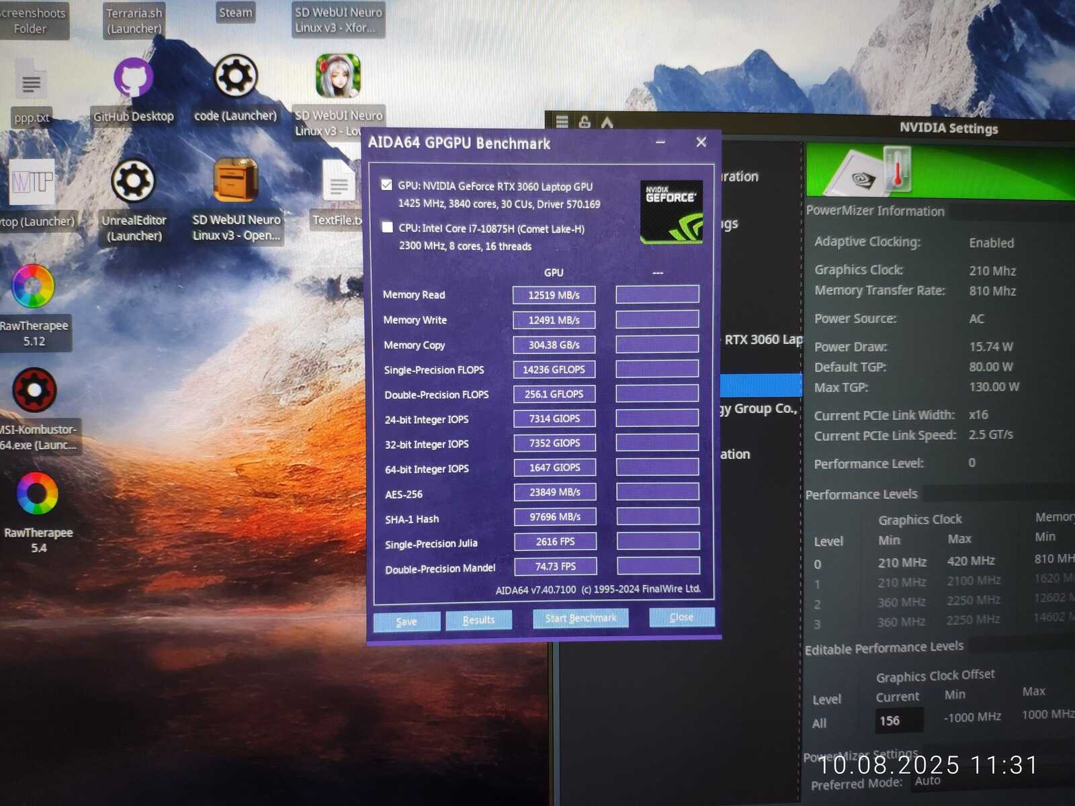Click the 32-bit Integer IOPS value '7352 GIOPS'
The height and width of the screenshot is (806, 1075).
click(555, 443)
